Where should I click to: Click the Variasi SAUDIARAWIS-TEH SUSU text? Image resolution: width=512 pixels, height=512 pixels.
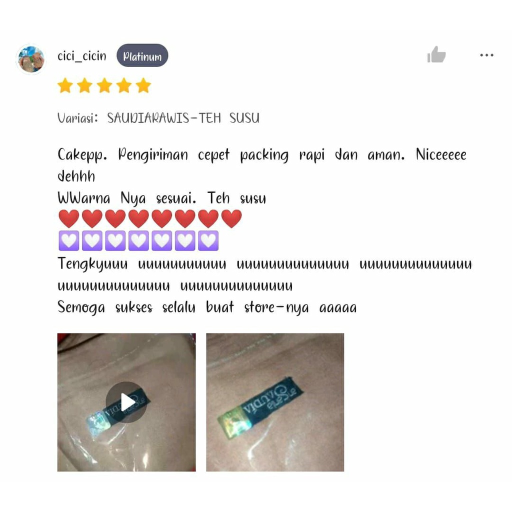(x=158, y=118)
